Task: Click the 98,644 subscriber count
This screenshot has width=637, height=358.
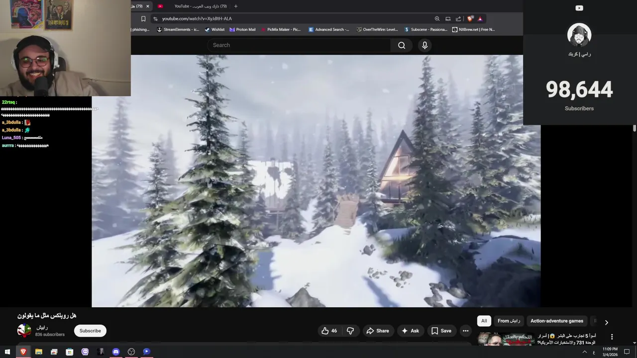Action: pos(579,89)
